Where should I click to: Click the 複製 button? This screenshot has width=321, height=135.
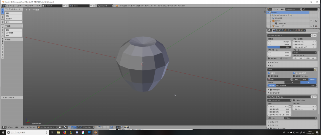[x=13, y=30]
